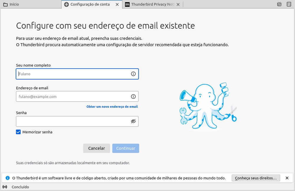Click the 'Suas credenciais só são armazenadas' note
Viewport: 295px width, 191px height.
click(73, 163)
